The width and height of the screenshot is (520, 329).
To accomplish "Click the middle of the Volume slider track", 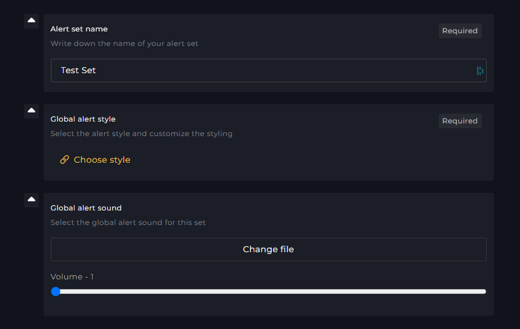I will click(269, 292).
